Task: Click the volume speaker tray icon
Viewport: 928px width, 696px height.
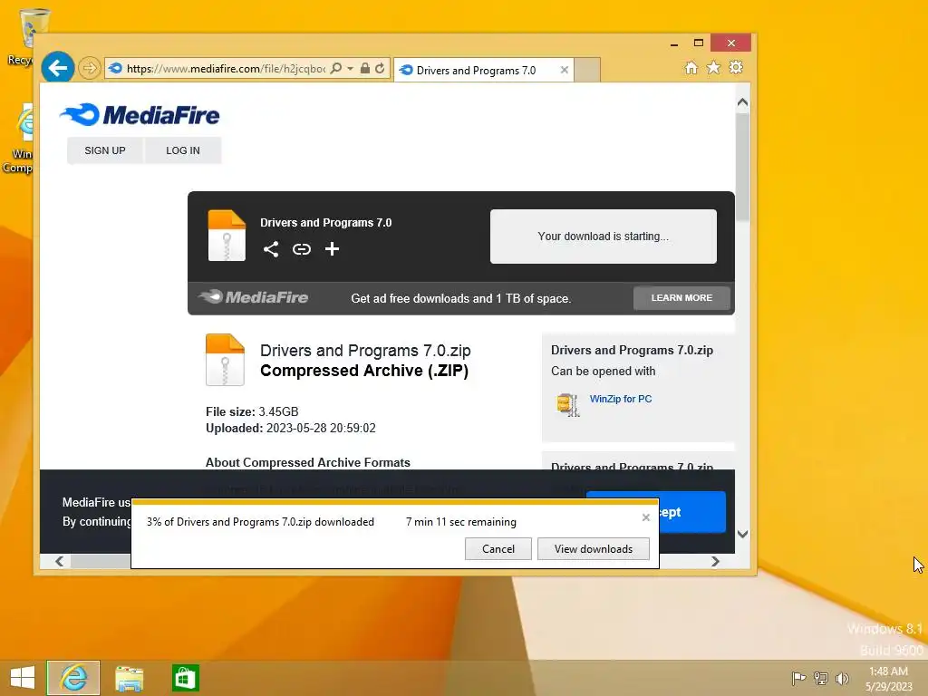Action: 842,678
